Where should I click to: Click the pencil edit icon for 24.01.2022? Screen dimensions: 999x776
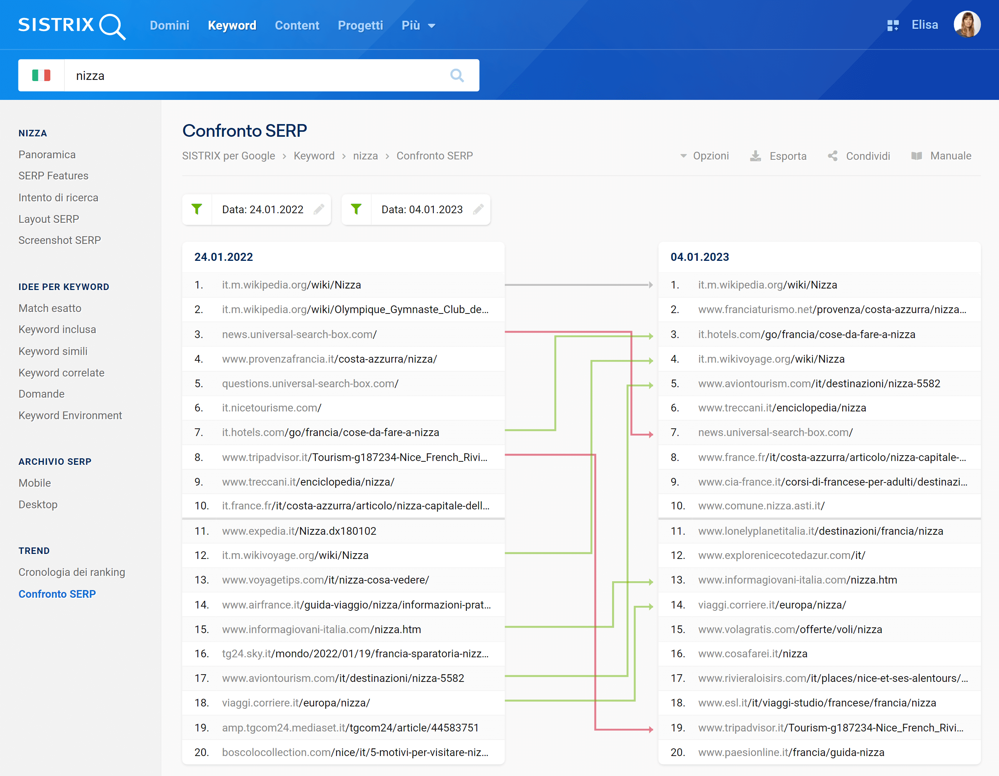pos(319,209)
